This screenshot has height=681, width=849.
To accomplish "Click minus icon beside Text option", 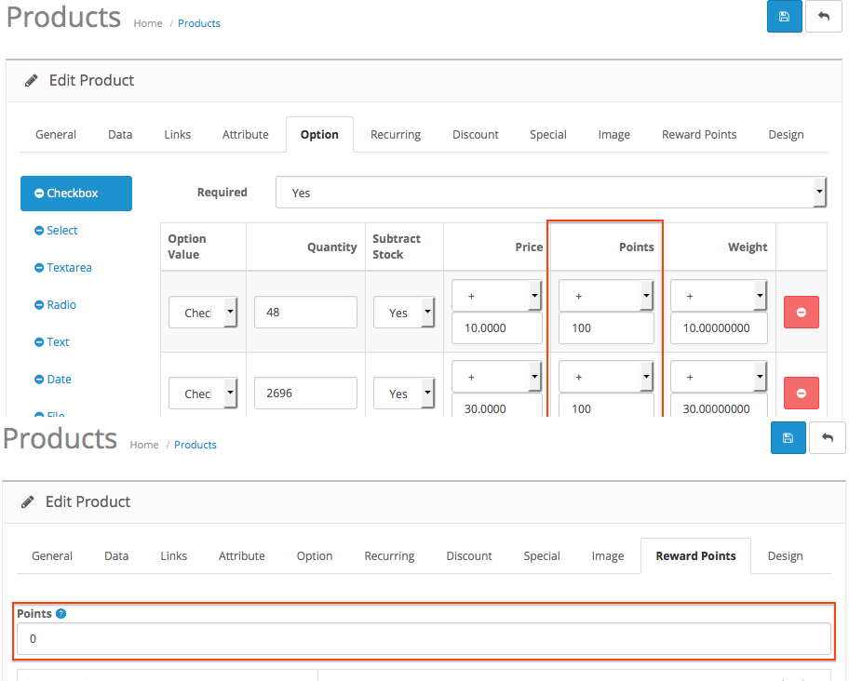I will click(39, 341).
